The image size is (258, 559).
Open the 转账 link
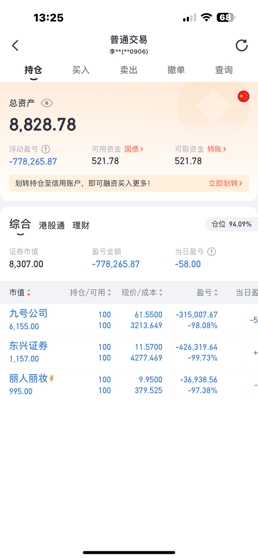tap(217, 149)
